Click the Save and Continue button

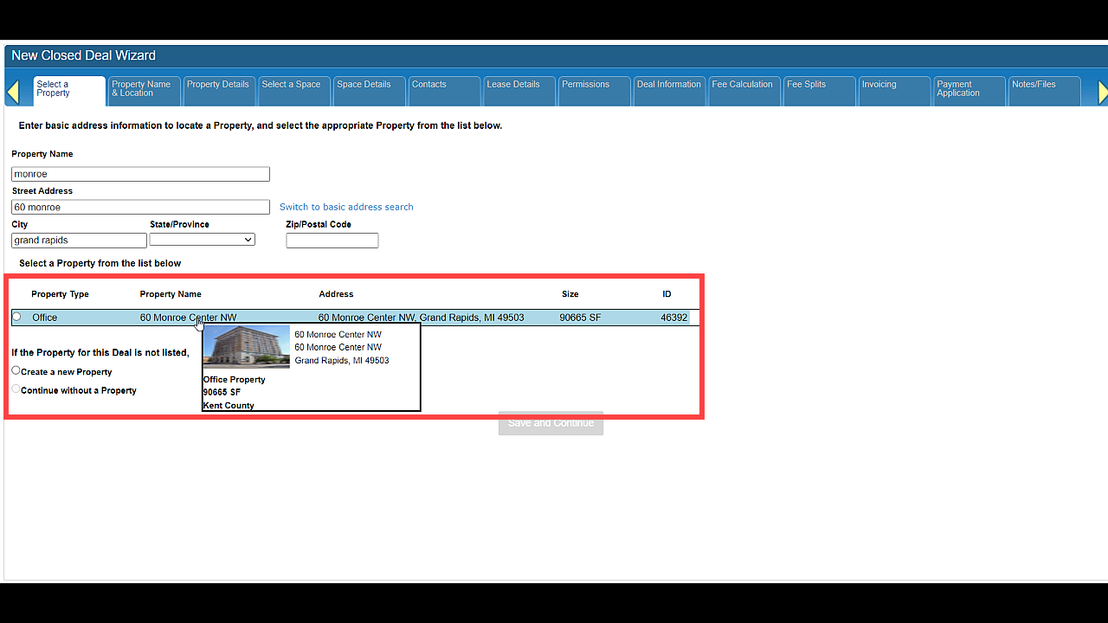pyautogui.click(x=551, y=423)
